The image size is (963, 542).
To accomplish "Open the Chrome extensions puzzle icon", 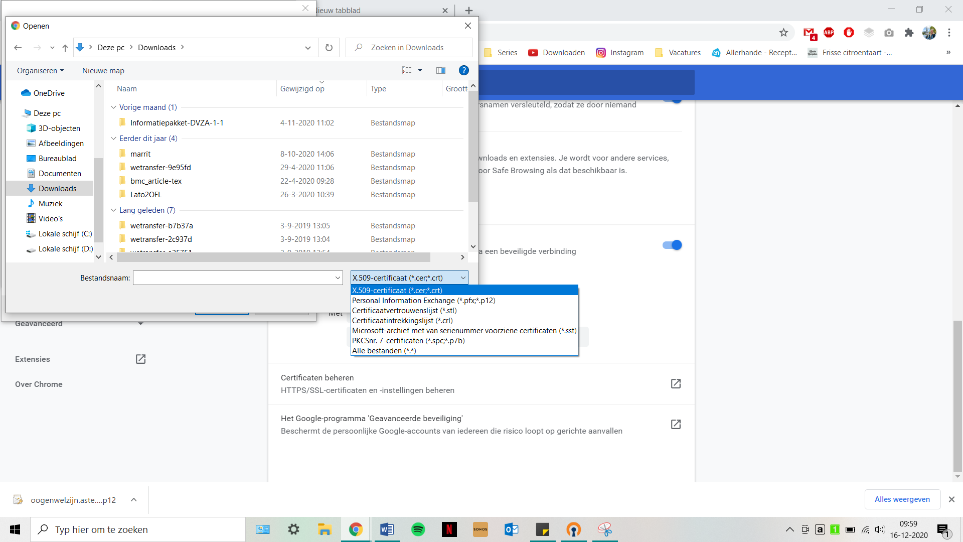I will [909, 33].
